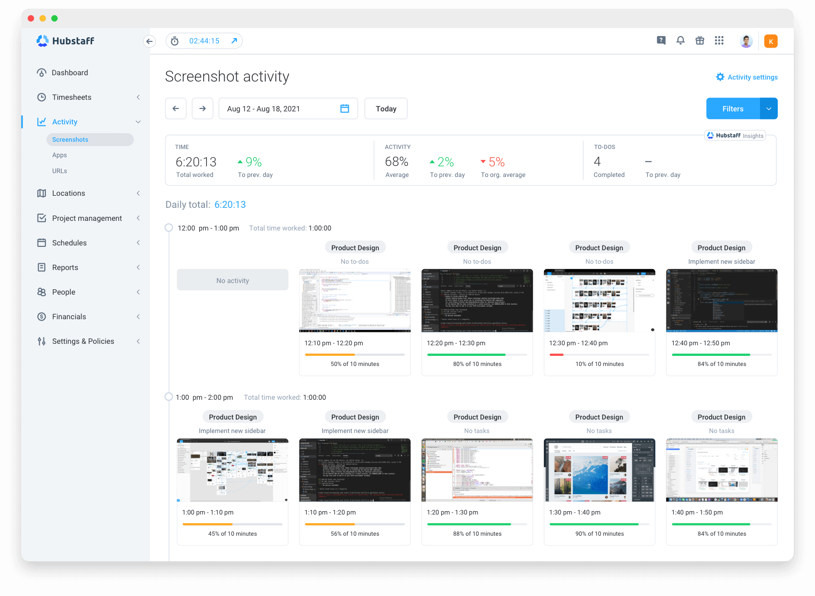
Task: Click the Filters button
Action: click(733, 108)
